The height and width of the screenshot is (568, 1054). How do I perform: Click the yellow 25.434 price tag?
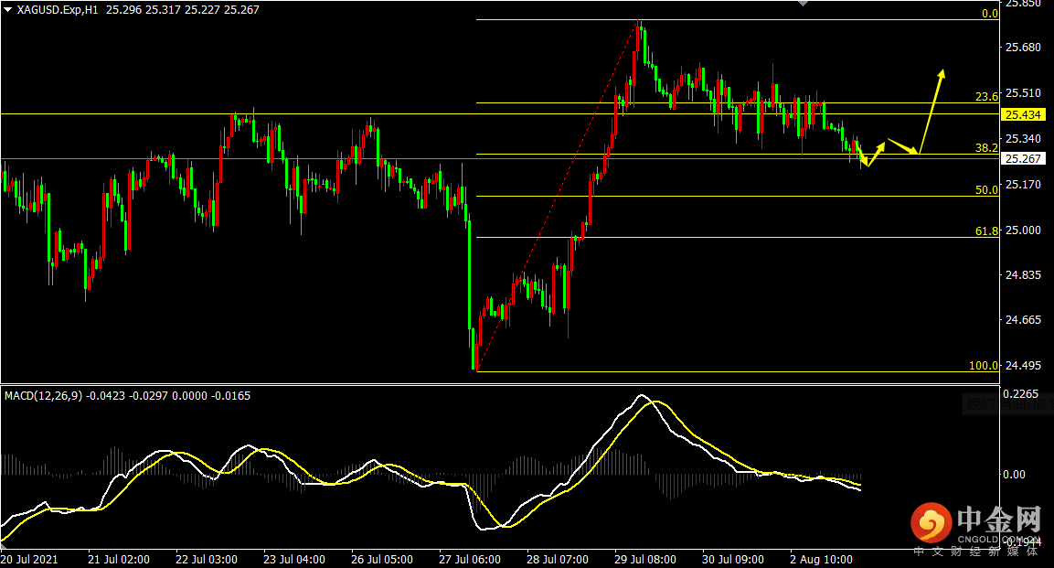[x=1023, y=115]
